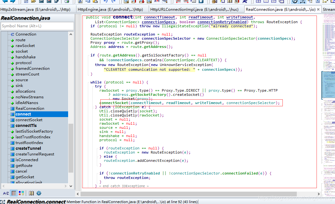The image size is (335, 204).
Task: Select the getSocket method symbol
Action: [x=25, y=177]
